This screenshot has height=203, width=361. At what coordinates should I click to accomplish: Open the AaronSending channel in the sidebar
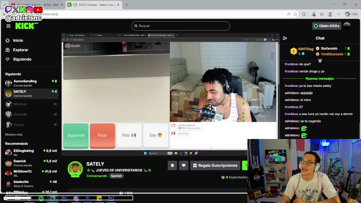coord(31,83)
